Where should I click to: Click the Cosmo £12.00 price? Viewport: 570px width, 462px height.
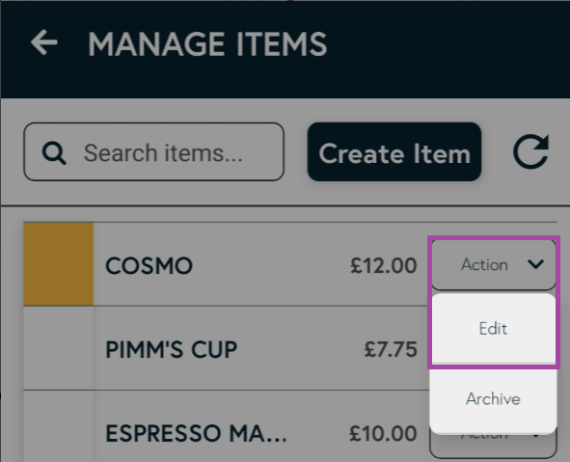384,265
